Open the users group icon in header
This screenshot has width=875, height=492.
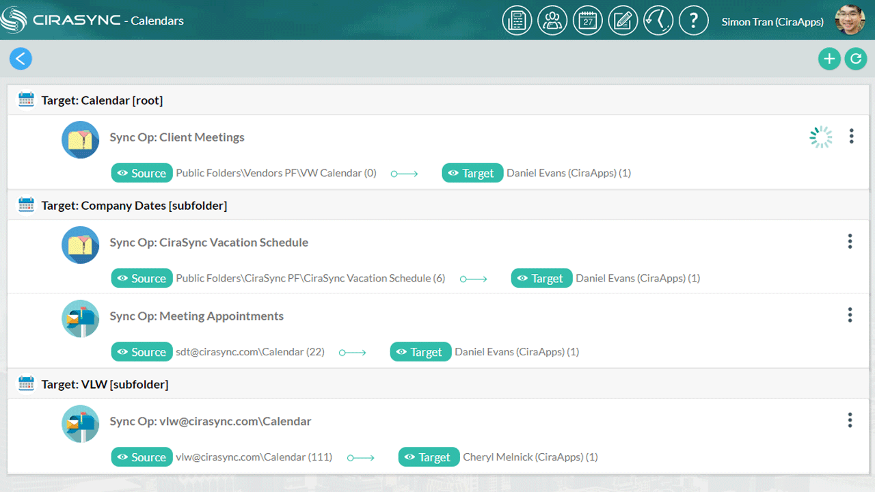point(552,20)
